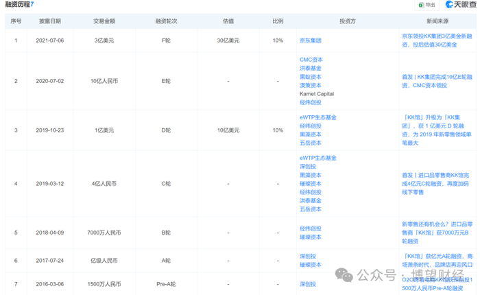This screenshot has height=295, width=480.
Task: Click the 序号 column header
Action: coord(16,21)
